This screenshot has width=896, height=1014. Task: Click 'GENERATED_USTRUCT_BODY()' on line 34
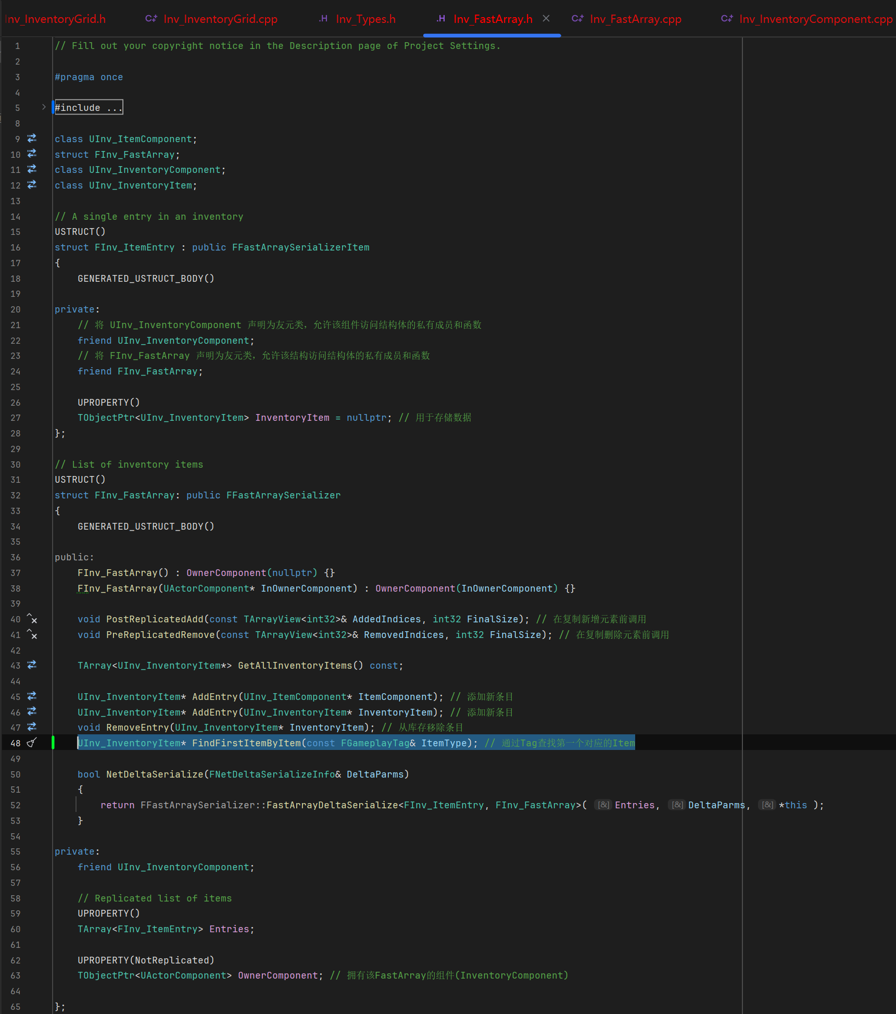[x=146, y=527]
